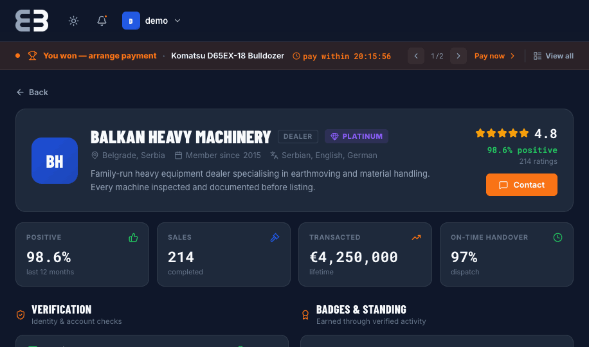Click the Badges & Standing heading

pos(361,310)
